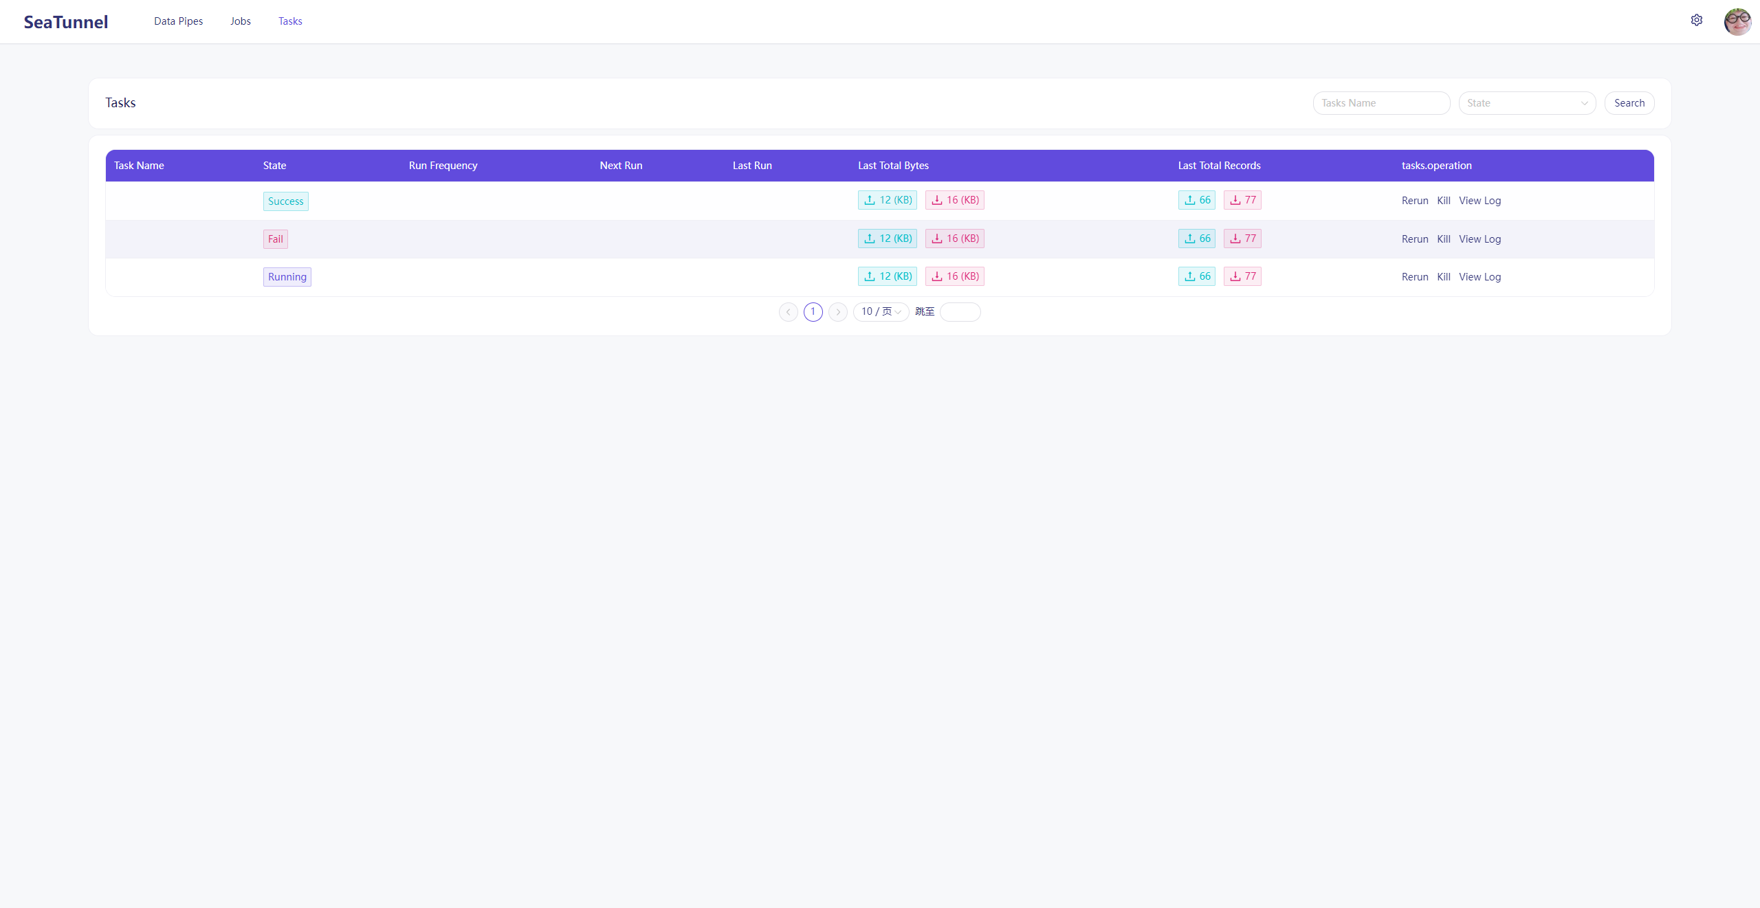Switch to the Jobs menu
Viewport: 1760px width, 908px height.
pos(240,21)
